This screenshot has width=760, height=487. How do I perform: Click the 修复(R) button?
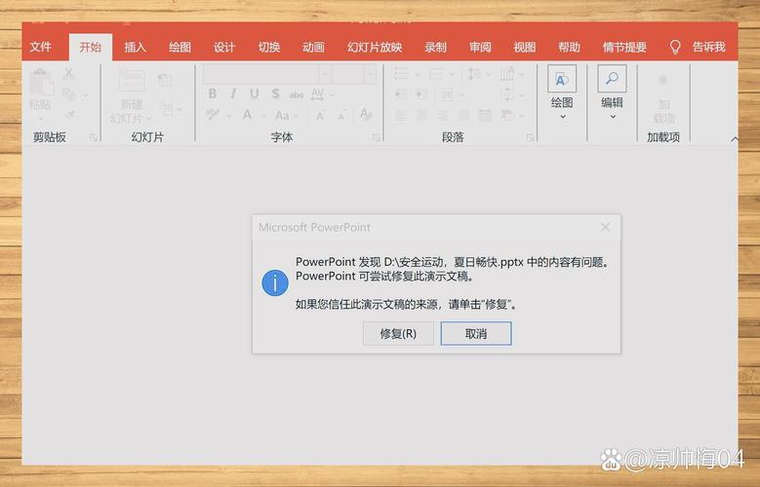point(398,333)
